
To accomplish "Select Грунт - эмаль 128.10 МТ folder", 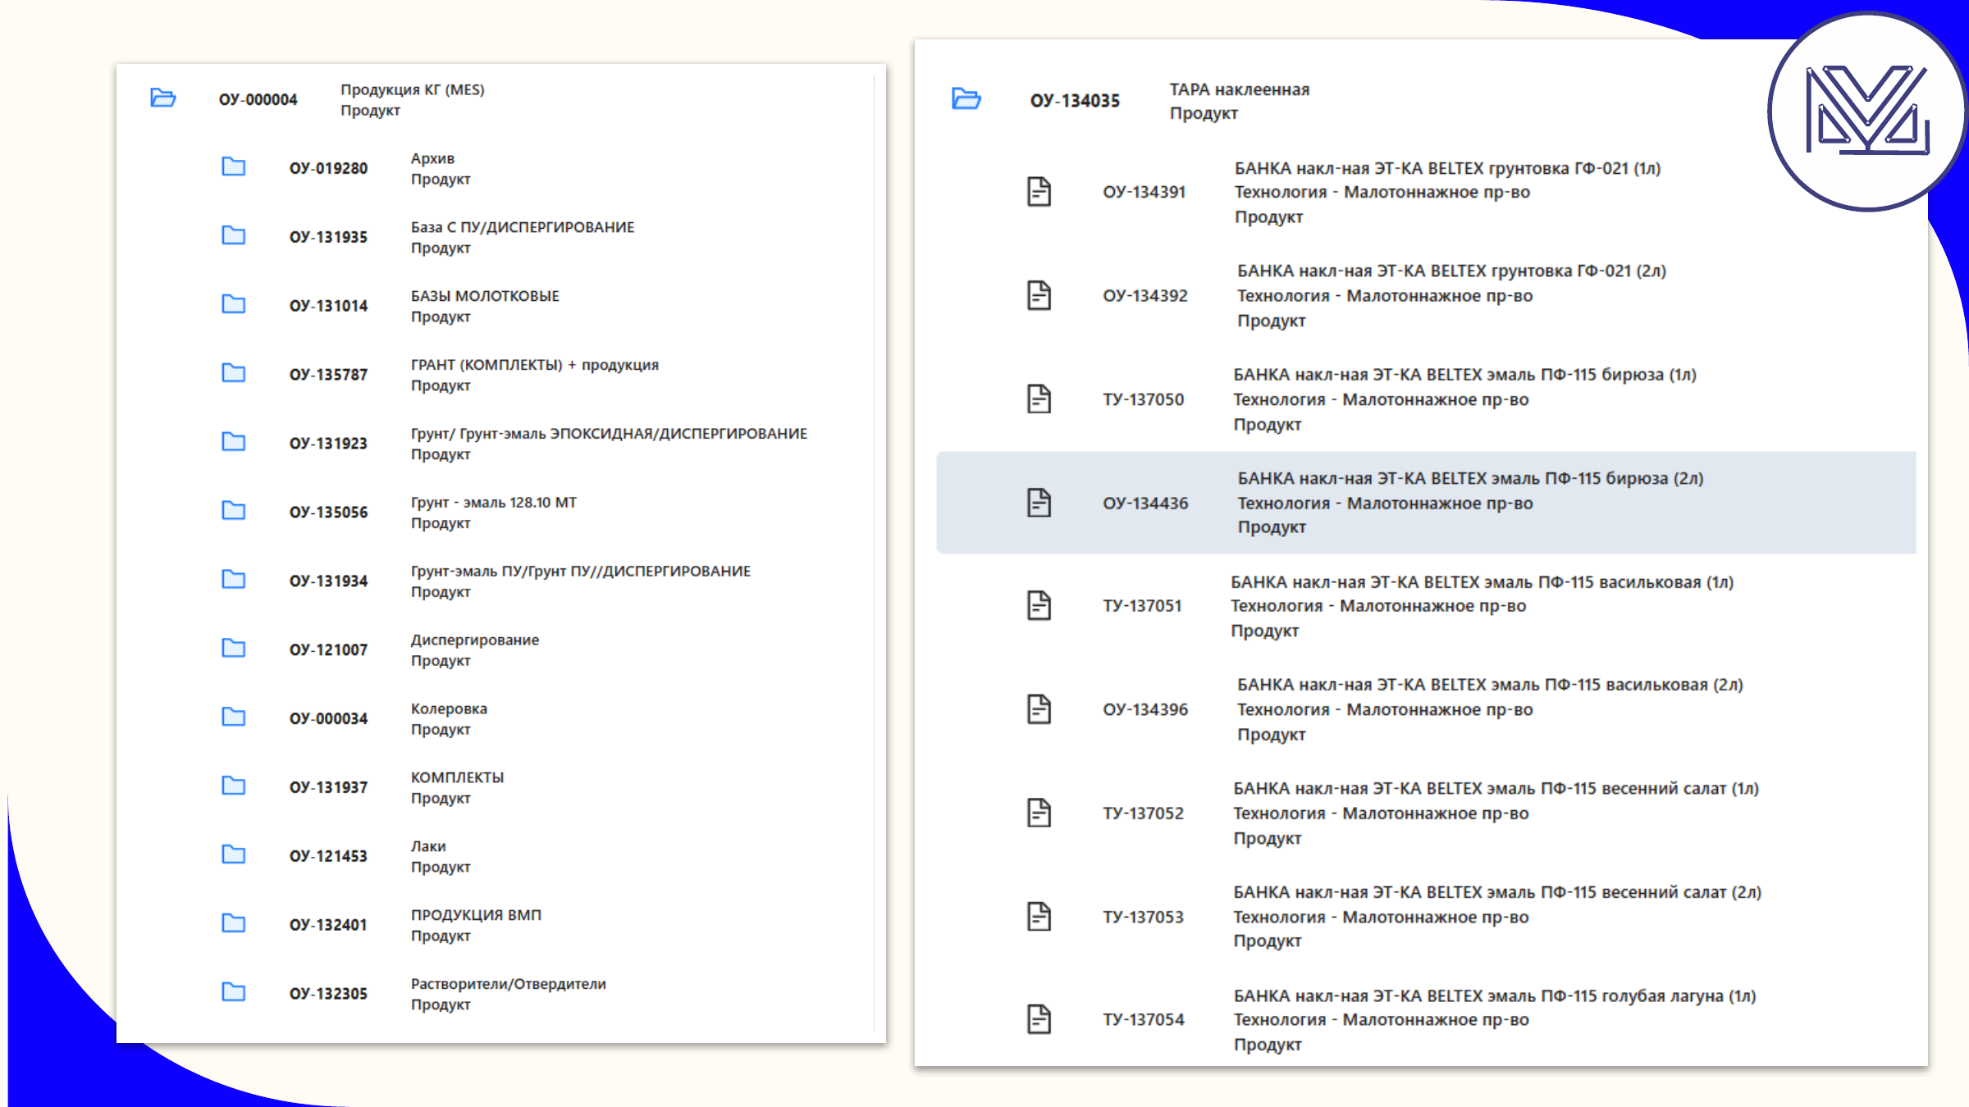I will click(x=493, y=511).
